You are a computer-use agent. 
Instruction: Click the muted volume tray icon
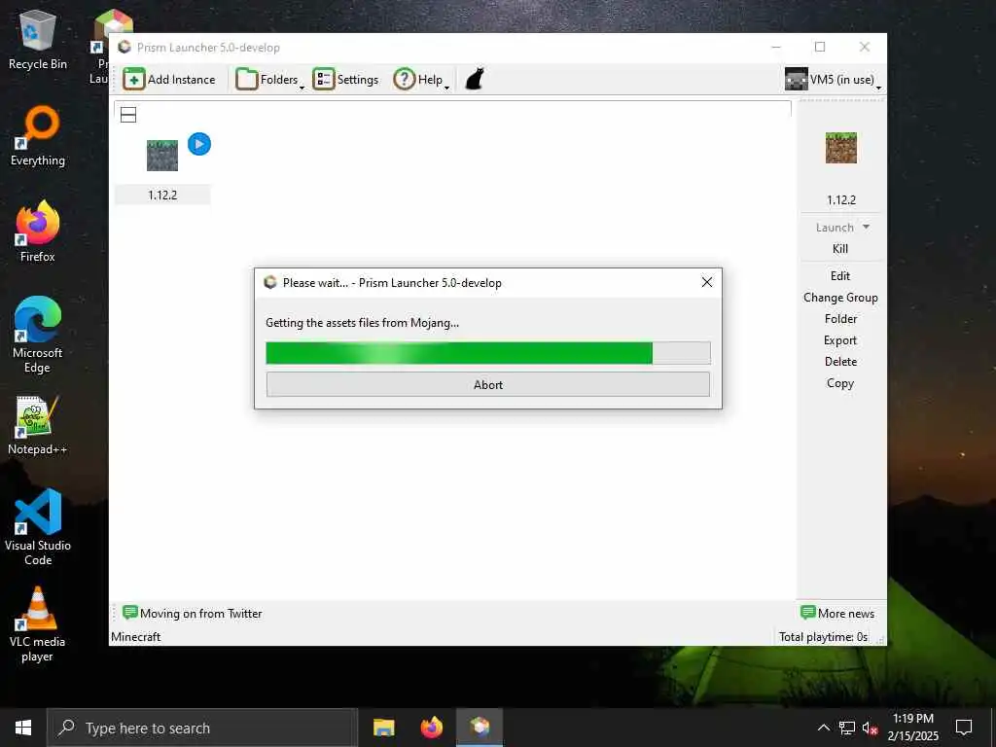(x=870, y=728)
